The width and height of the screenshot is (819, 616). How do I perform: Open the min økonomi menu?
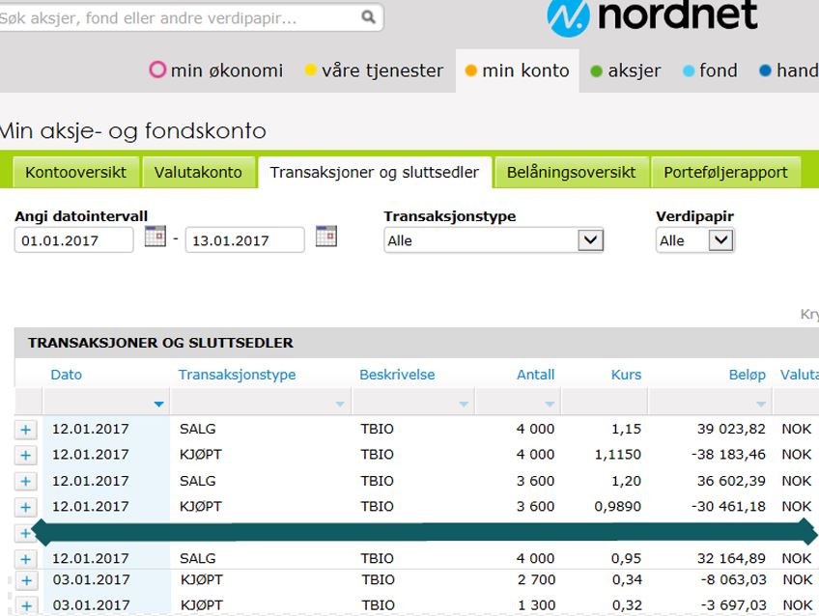(x=216, y=70)
